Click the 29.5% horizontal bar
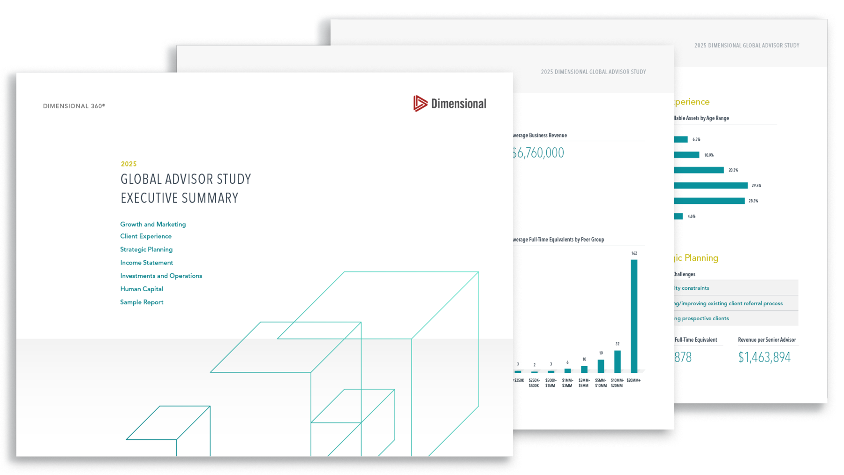This screenshot has width=844, height=475. [x=711, y=186]
